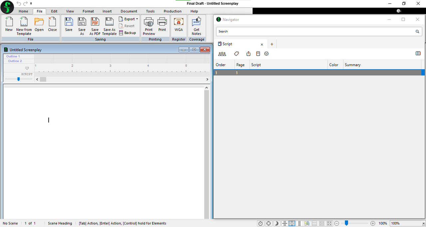This screenshot has width=426, height=227.
Task: Click the status bar zoom slider handle
Action: click(x=346, y=223)
